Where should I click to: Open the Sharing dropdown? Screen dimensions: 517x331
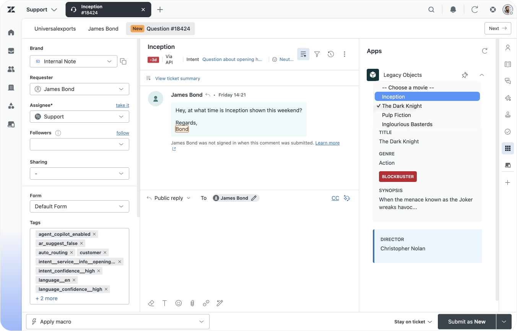click(x=80, y=174)
